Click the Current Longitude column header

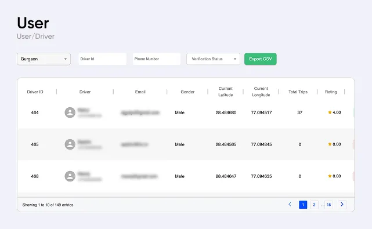pos(261,92)
